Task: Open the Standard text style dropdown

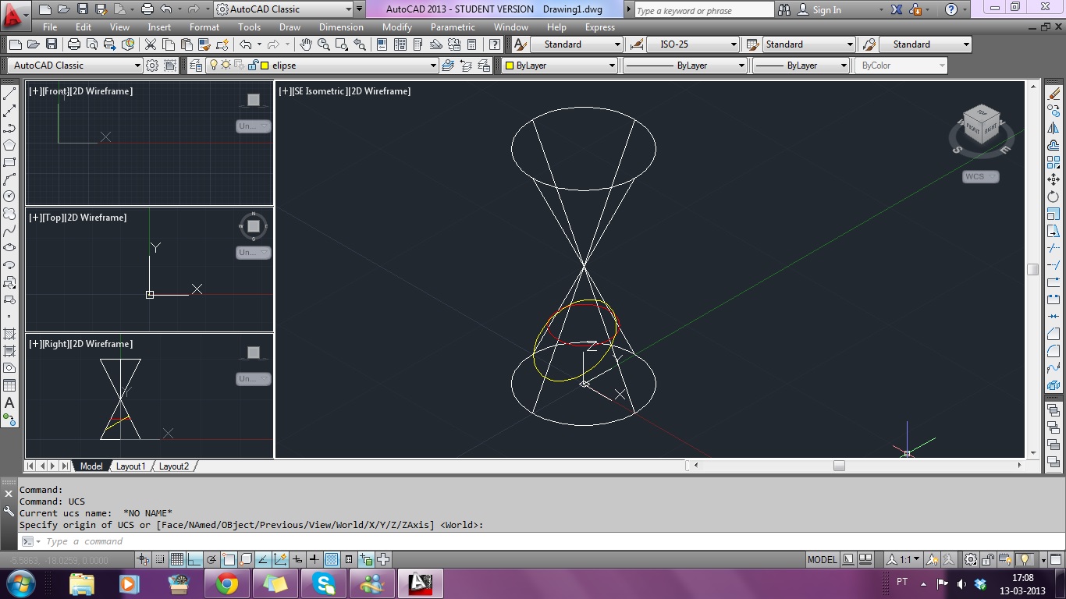Action: tap(576, 44)
